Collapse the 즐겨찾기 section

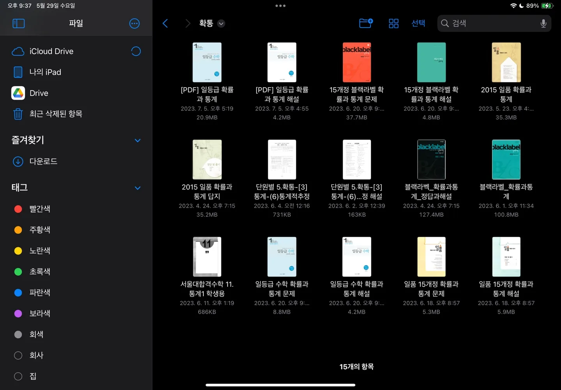[x=138, y=140]
